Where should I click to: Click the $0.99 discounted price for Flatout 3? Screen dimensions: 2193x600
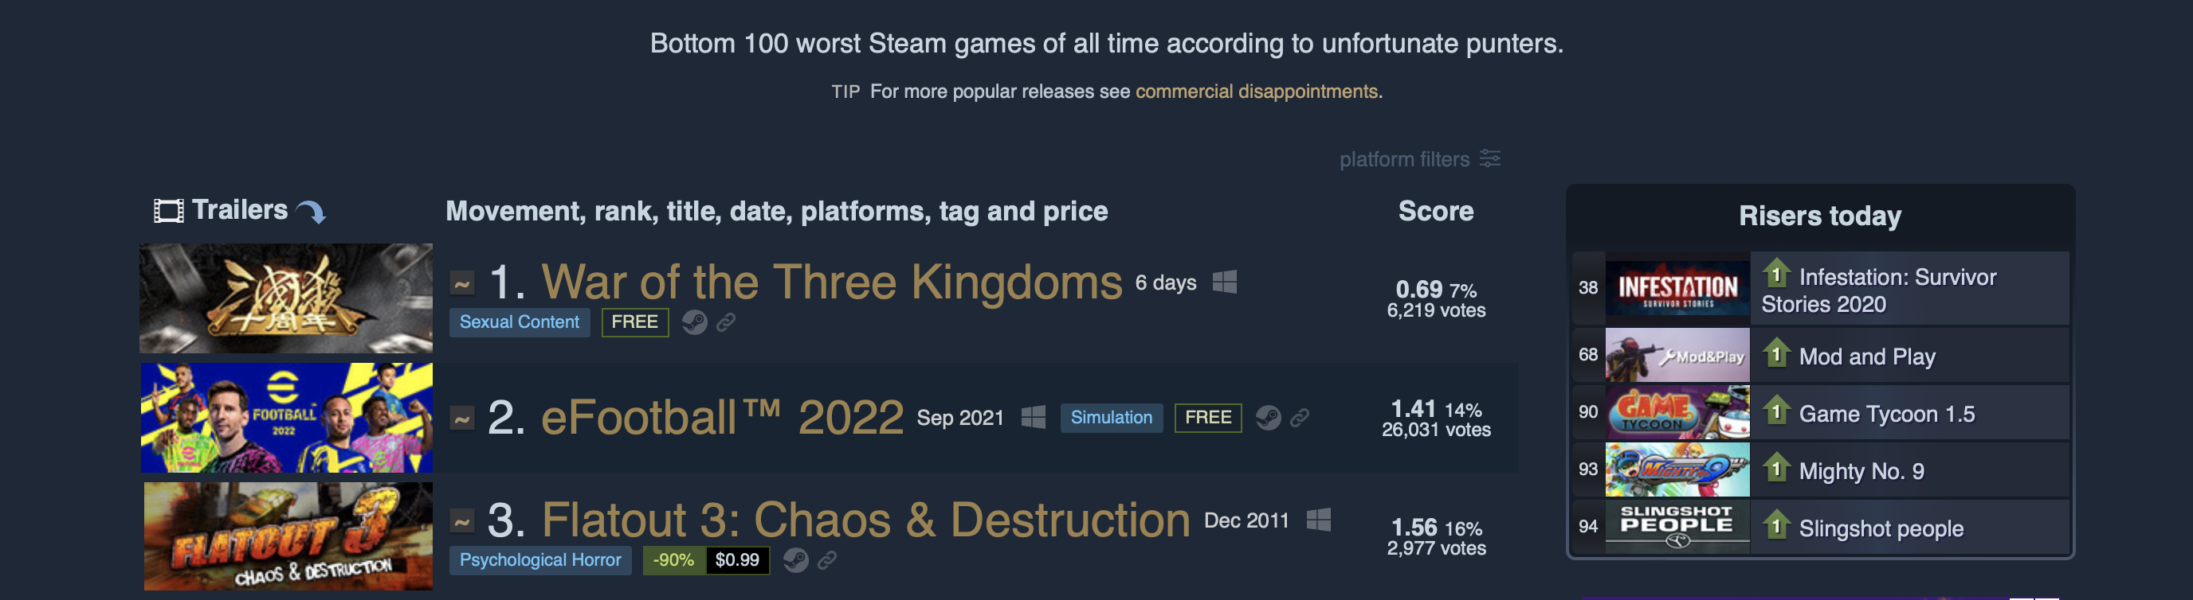(x=737, y=560)
